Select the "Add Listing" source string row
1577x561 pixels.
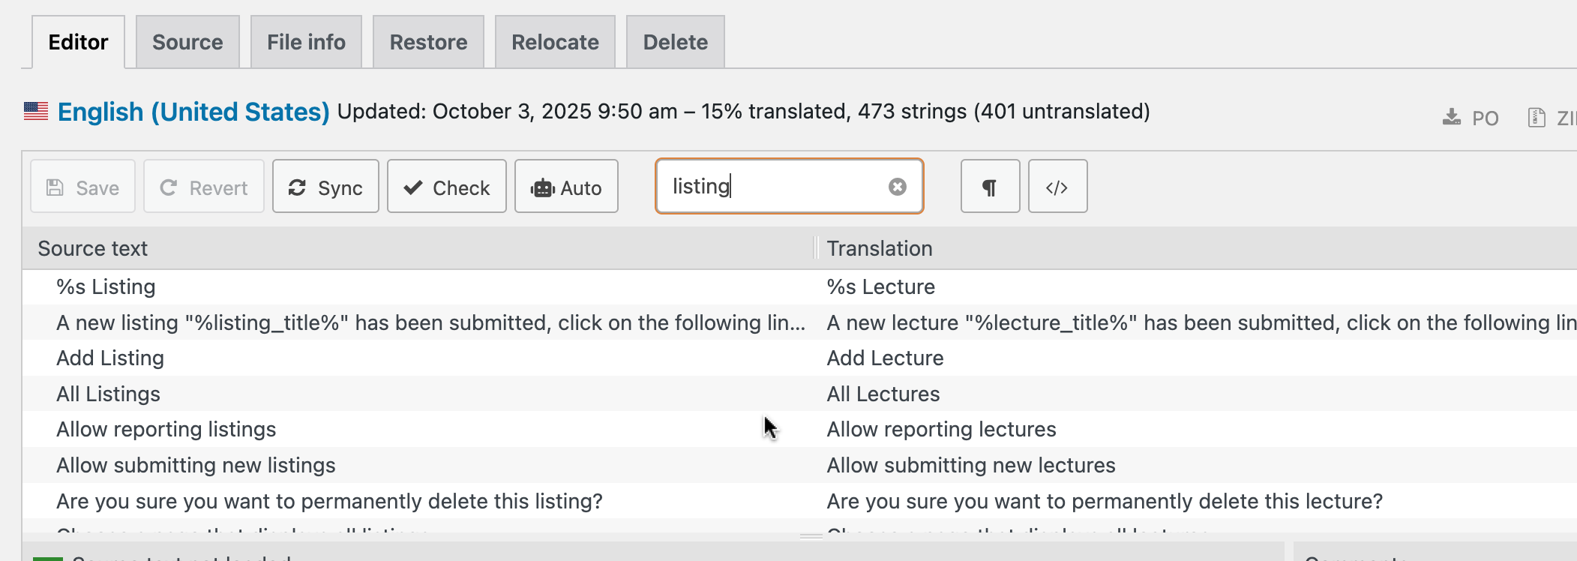pos(110,358)
